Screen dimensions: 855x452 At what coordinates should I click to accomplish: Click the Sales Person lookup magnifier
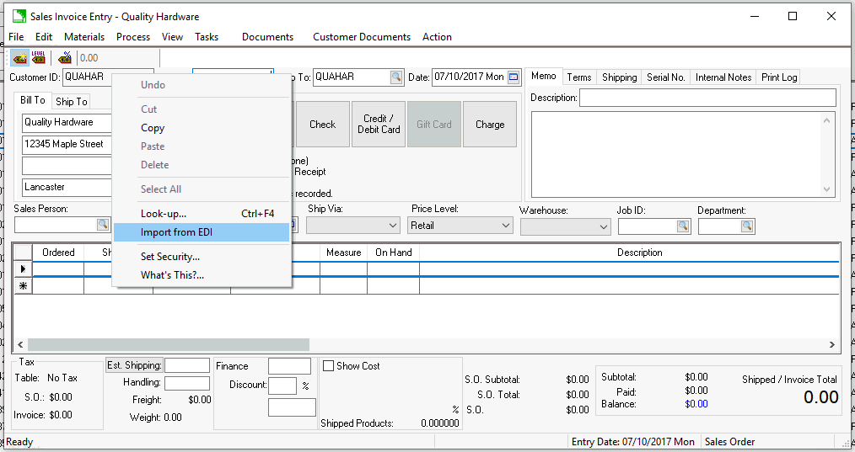(x=103, y=225)
